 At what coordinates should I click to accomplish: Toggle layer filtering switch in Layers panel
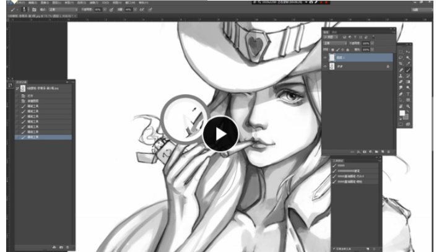pos(373,37)
